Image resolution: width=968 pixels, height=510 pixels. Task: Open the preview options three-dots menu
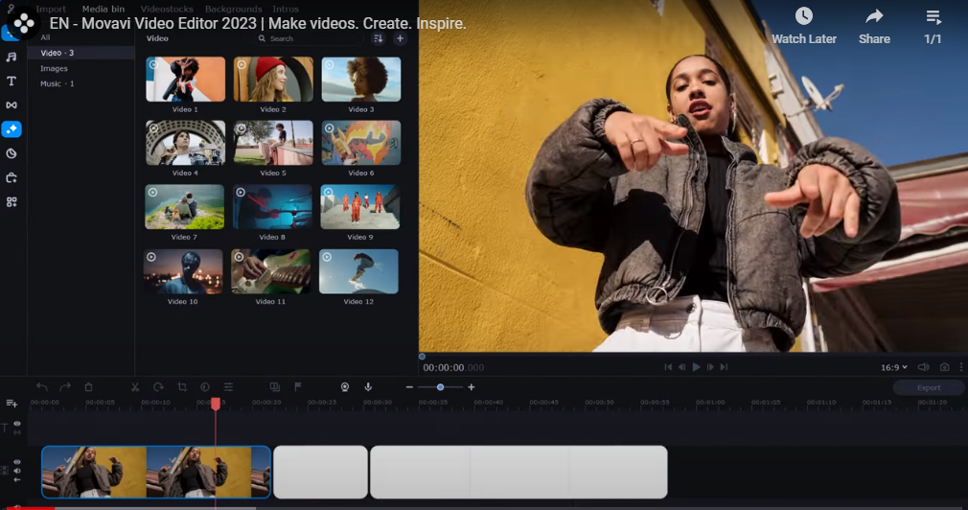tap(961, 367)
